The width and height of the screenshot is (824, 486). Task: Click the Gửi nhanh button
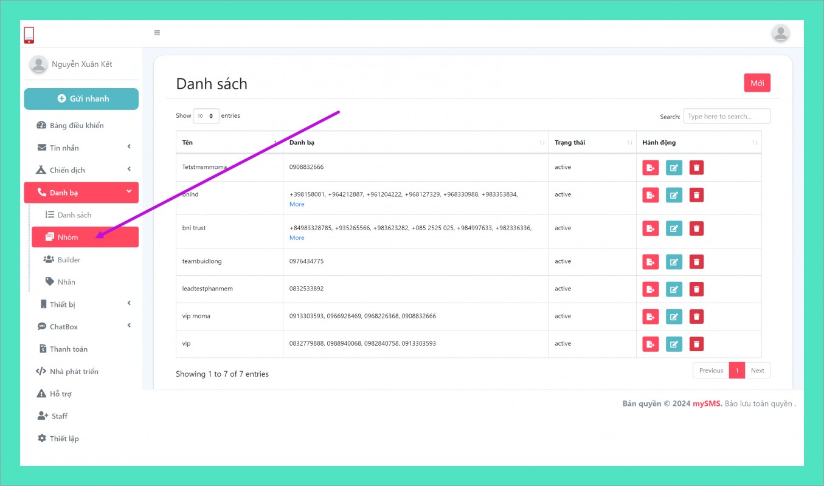pyautogui.click(x=81, y=99)
